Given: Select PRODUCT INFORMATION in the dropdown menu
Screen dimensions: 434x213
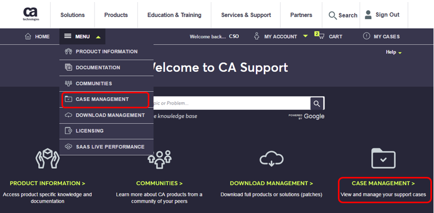Looking at the screenshot, I should 106,52.
